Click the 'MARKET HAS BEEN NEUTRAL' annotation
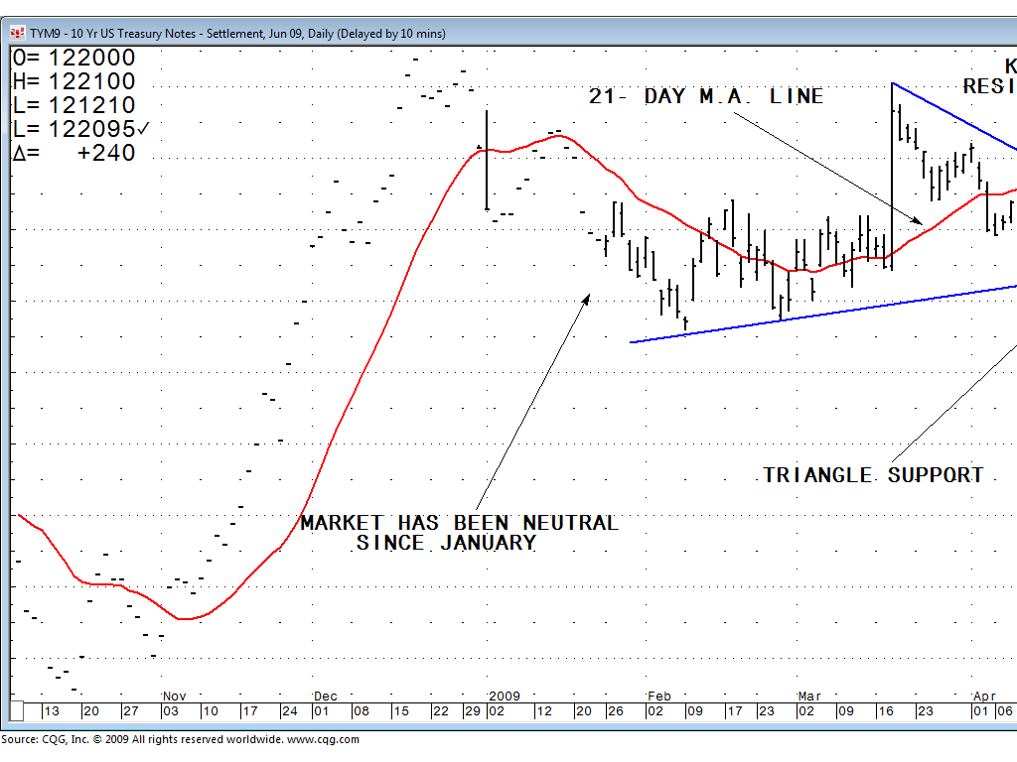The image size is (1017, 762). pyautogui.click(x=459, y=523)
